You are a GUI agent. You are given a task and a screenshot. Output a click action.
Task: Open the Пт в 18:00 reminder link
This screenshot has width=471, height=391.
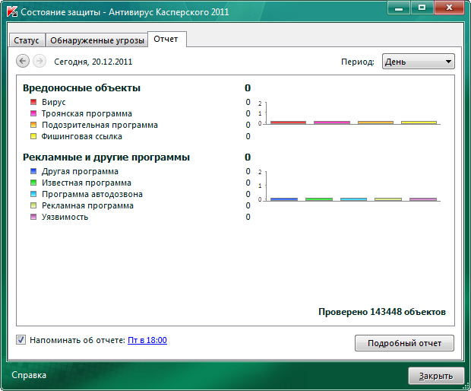[147, 340]
